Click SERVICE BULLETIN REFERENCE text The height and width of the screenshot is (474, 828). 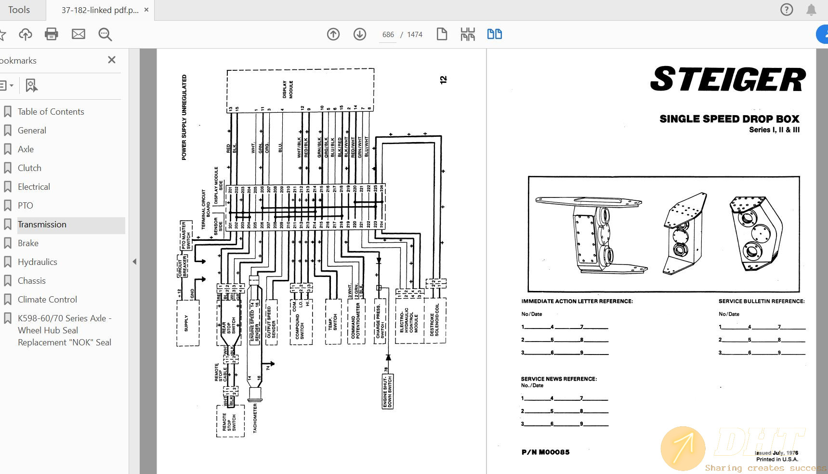[x=762, y=301]
